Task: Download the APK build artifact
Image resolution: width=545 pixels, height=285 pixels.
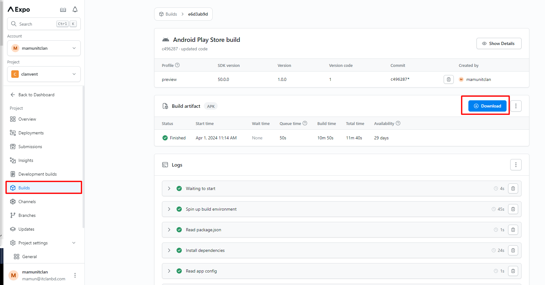Action: 487,106
